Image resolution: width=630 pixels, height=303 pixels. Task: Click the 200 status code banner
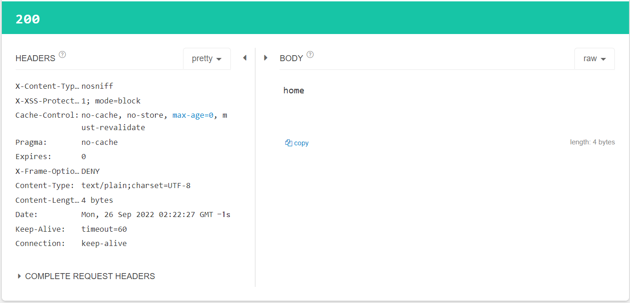pos(28,19)
